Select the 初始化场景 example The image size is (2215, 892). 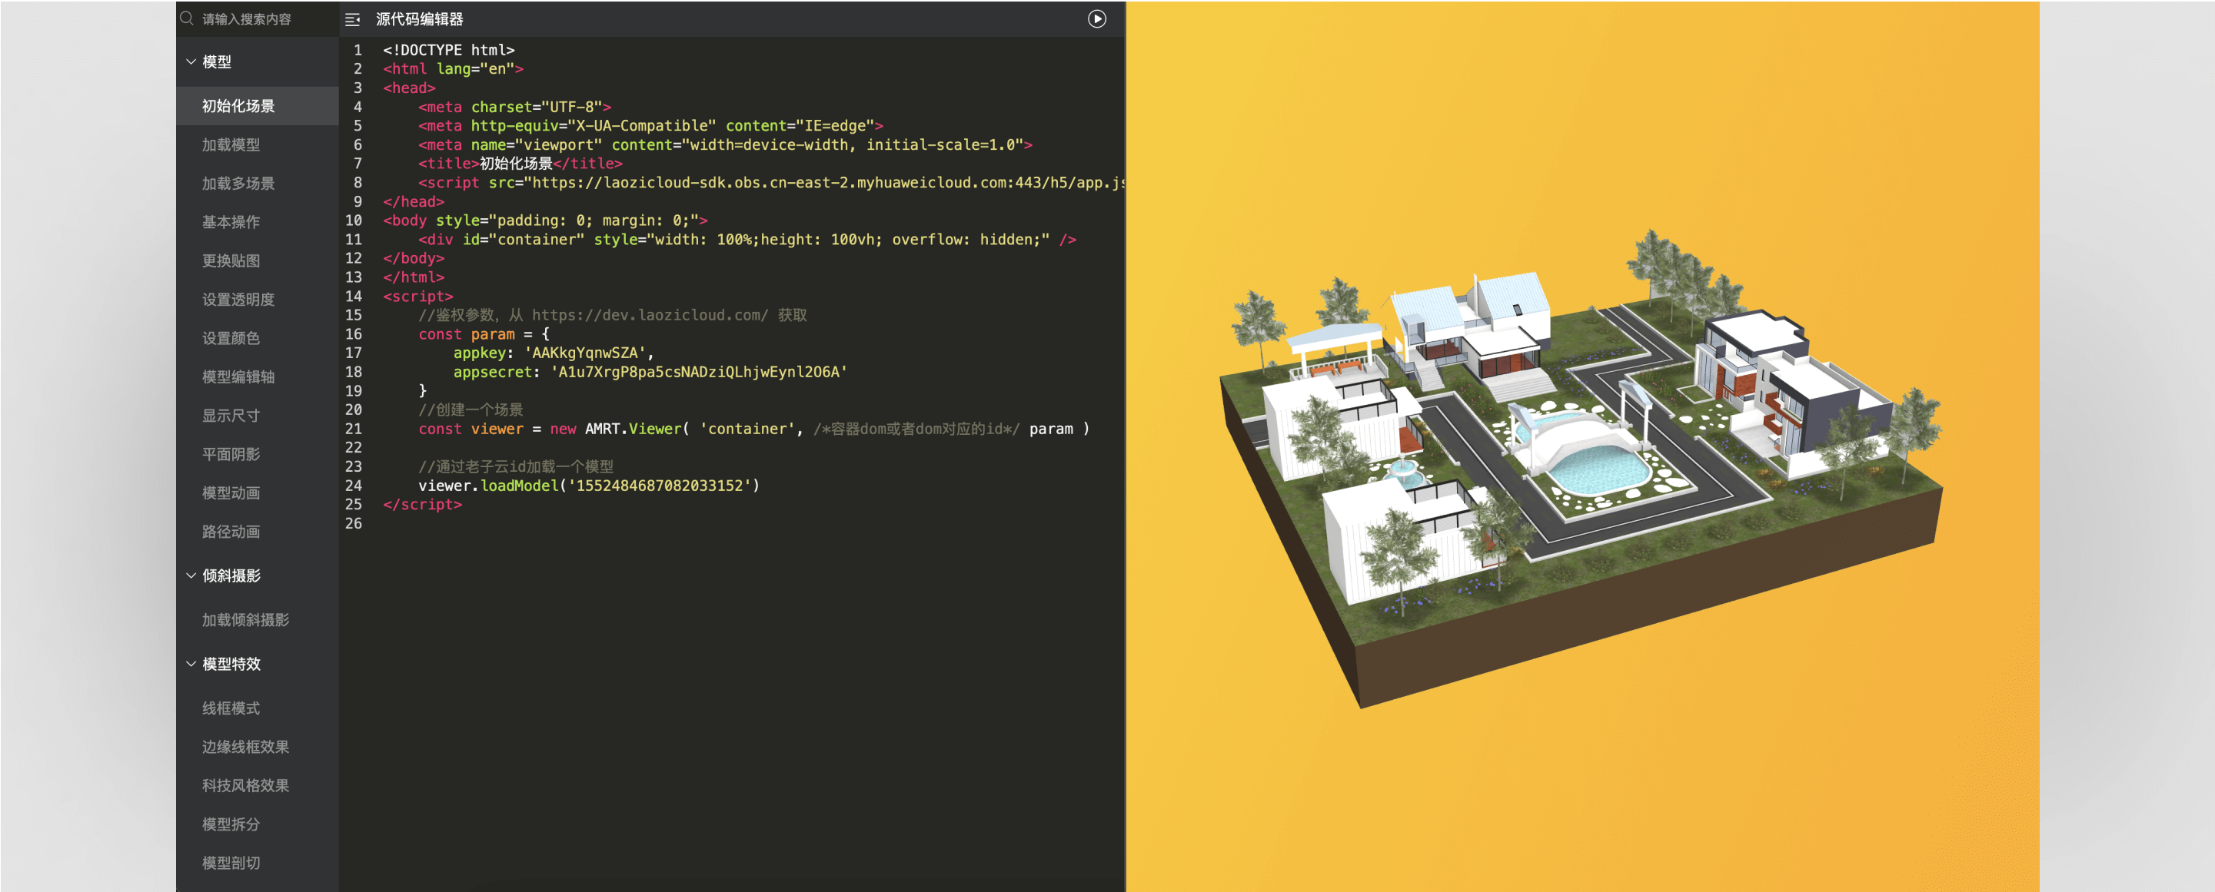point(238,106)
